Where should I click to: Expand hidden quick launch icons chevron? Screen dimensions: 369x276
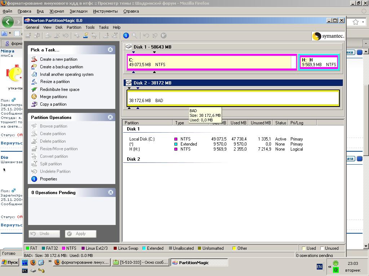pos(50,261)
